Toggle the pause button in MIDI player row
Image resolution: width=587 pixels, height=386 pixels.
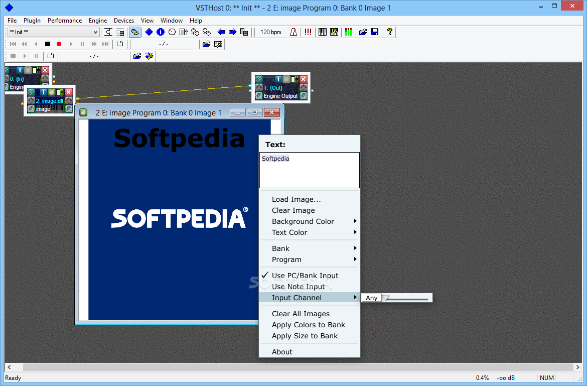click(x=82, y=44)
